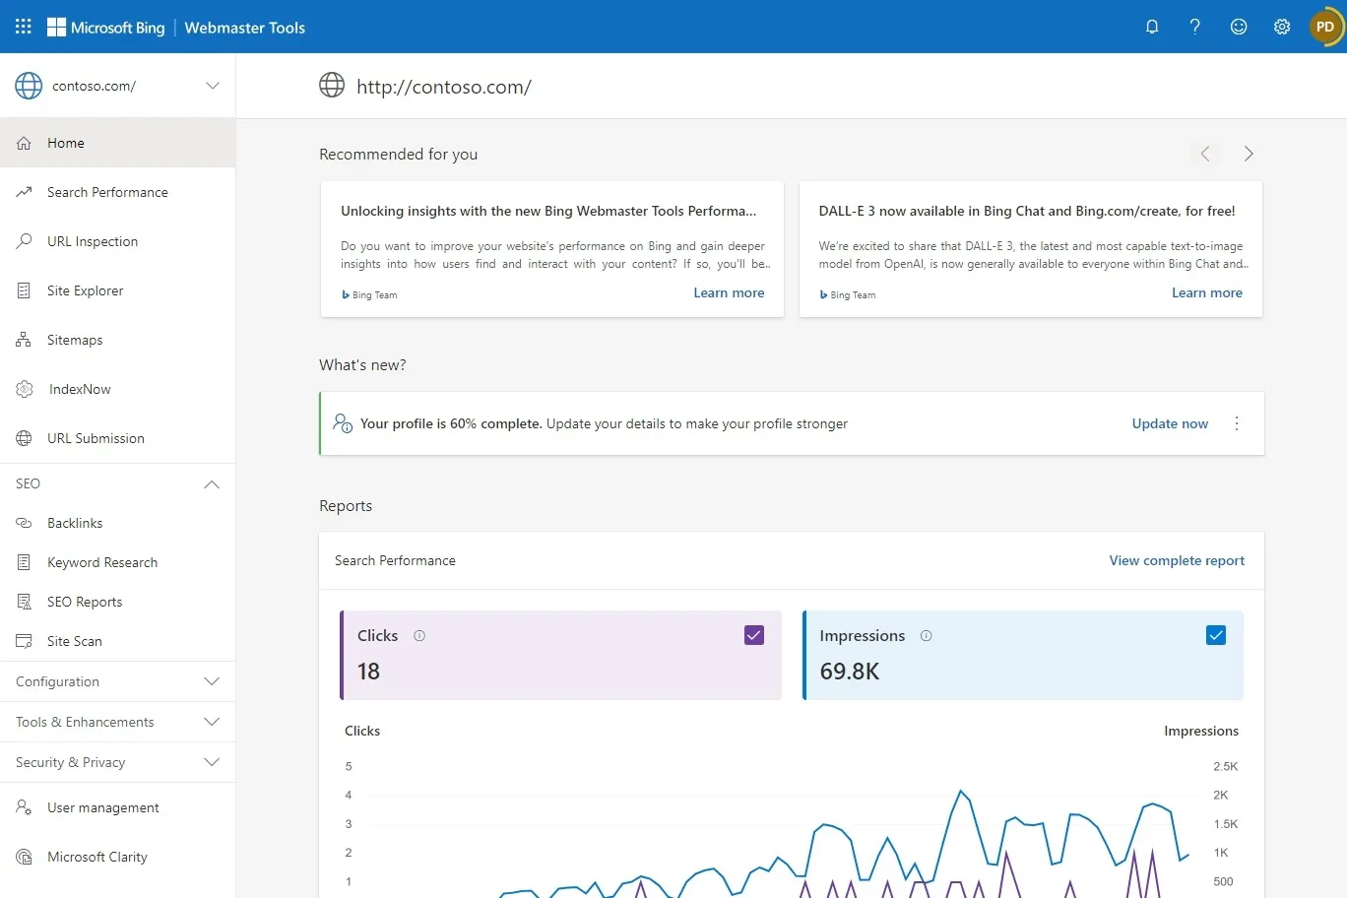Open Site Explorer
The height and width of the screenshot is (898, 1347).
[x=118, y=290]
